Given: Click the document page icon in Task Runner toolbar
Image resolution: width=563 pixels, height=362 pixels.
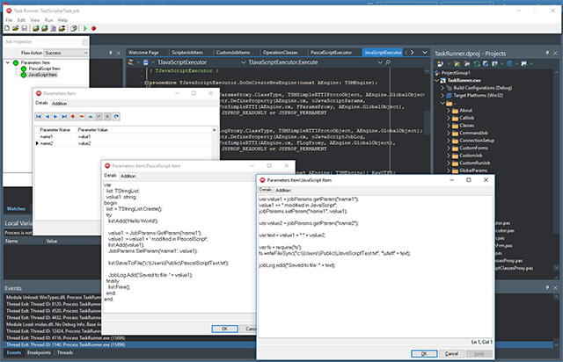Looking at the screenshot, I should click(x=53, y=28).
